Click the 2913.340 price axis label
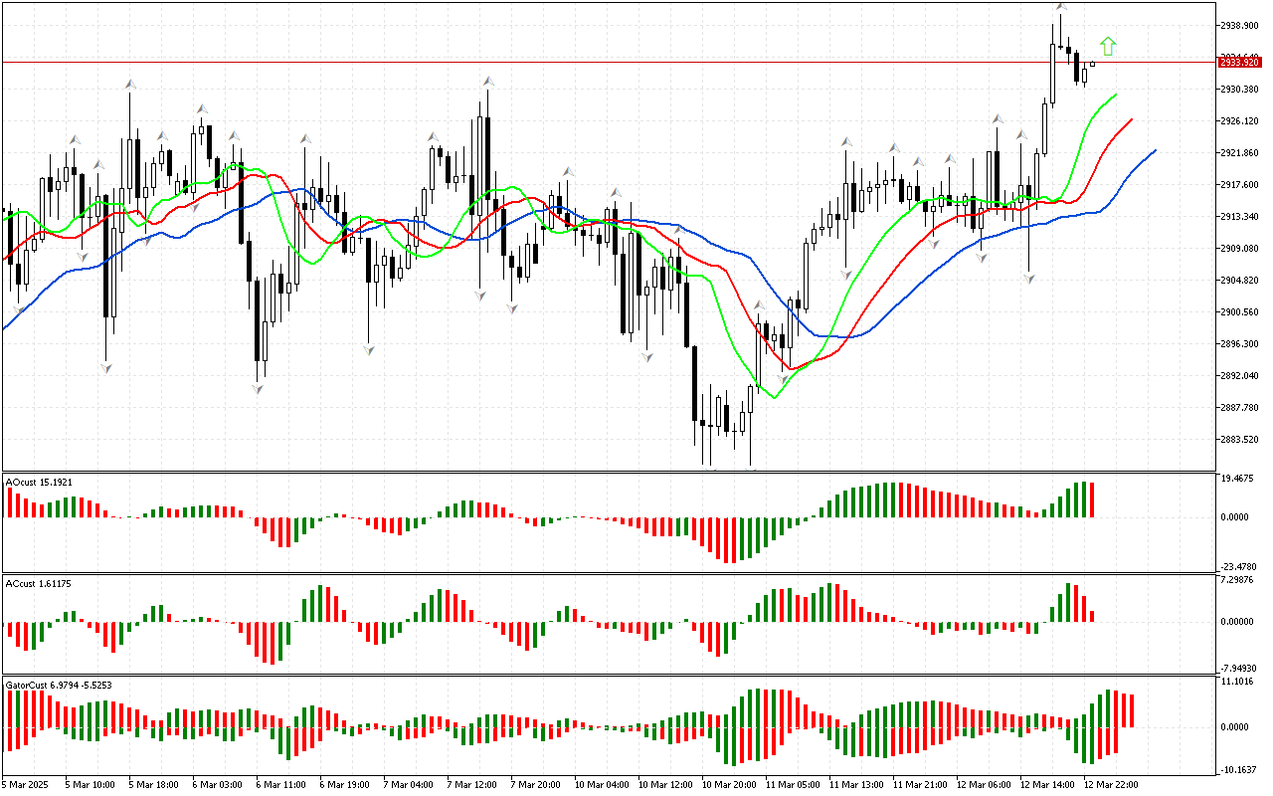This screenshot has width=1273, height=796. (1240, 217)
